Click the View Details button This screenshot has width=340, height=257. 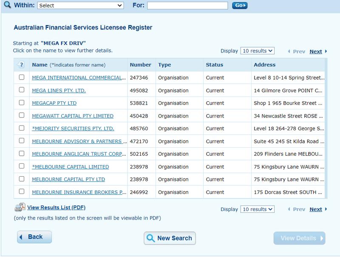pyautogui.click(x=299, y=238)
